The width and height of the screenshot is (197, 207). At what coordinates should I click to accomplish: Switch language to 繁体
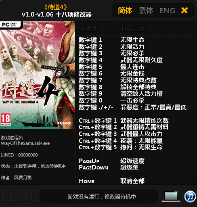146,10
